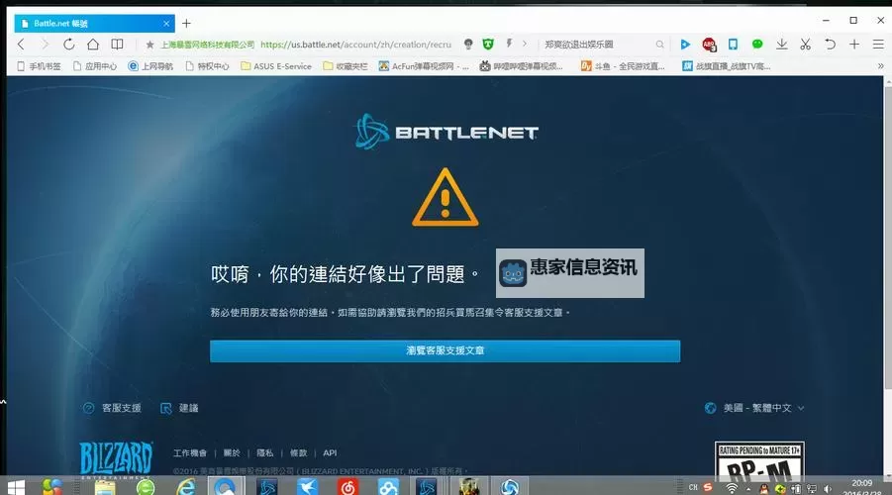892x495 pixels.
Task: Open 上网导航 bookmark
Action: pyautogui.click(x=150, y=66)
